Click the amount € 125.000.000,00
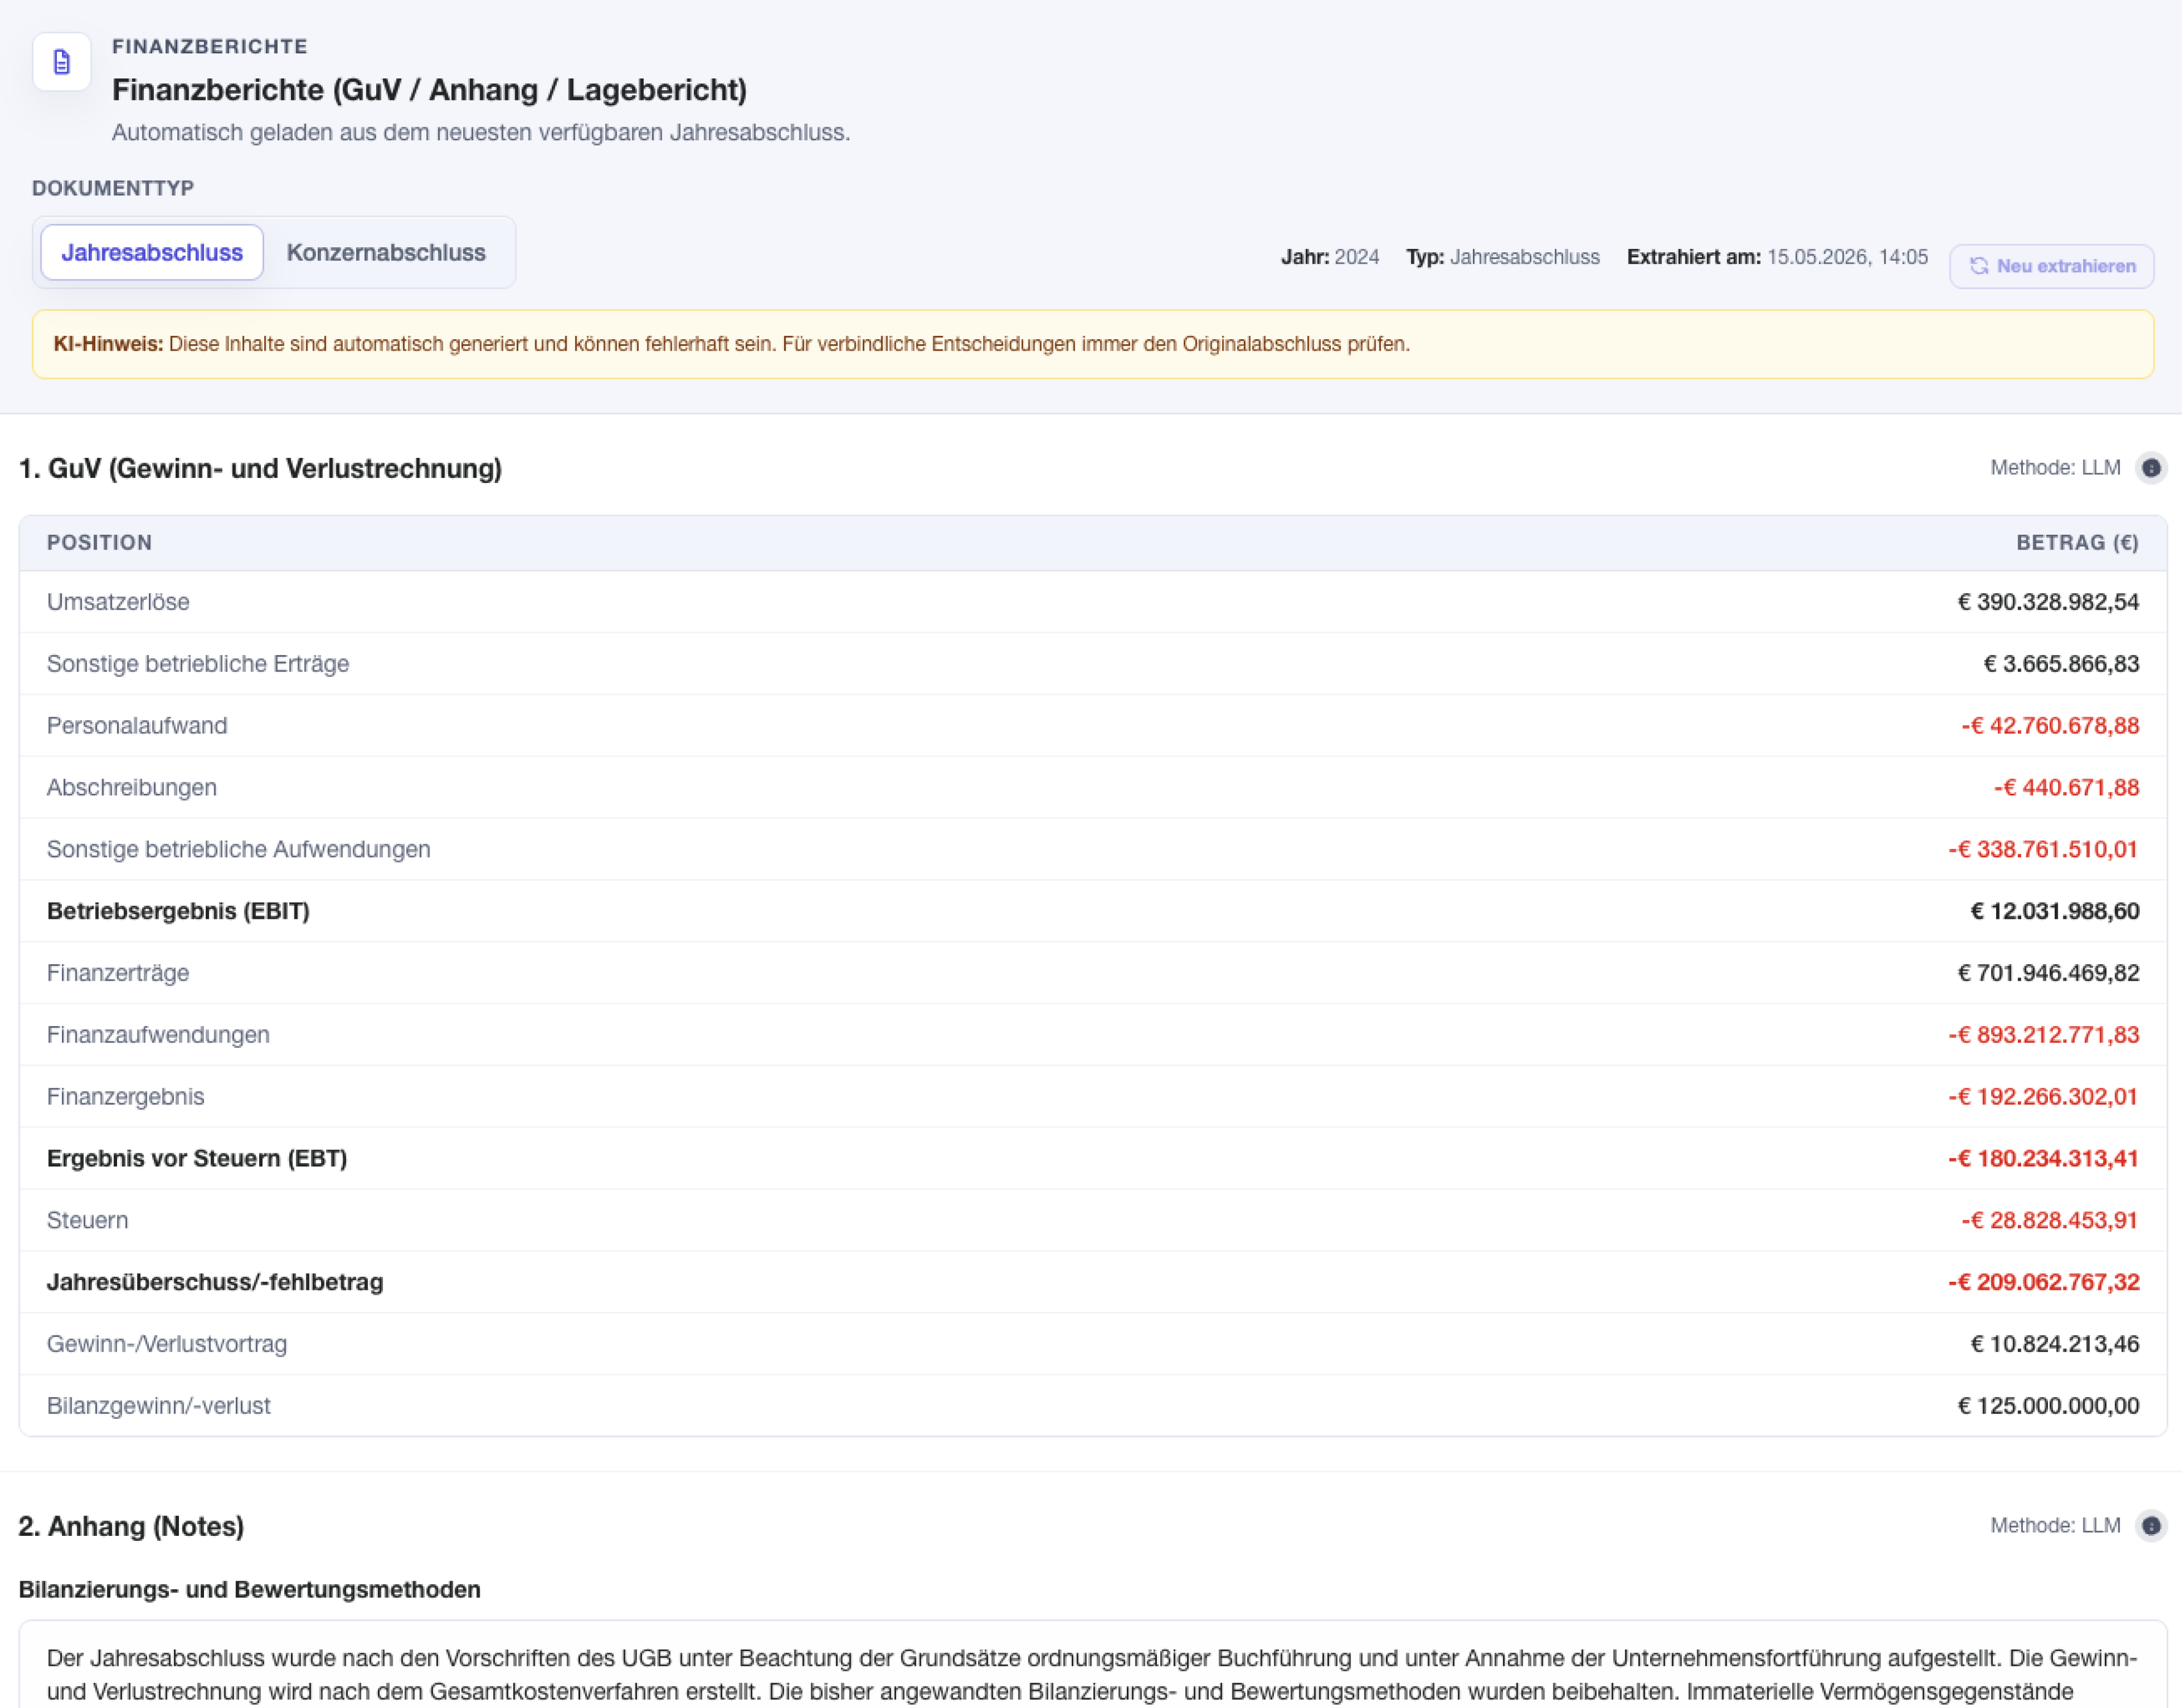Screen dimensions: 2182x1708 (2048, 1406)
